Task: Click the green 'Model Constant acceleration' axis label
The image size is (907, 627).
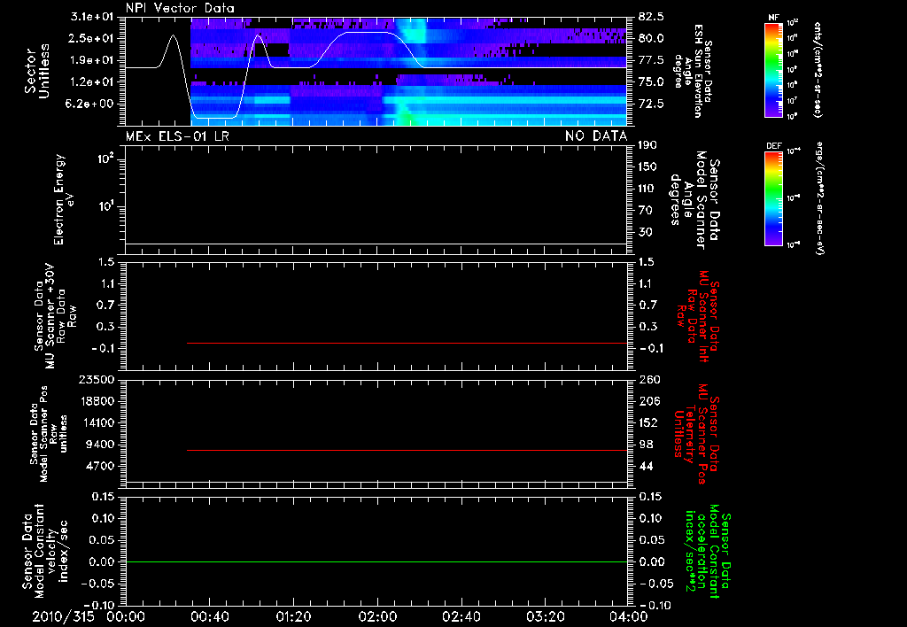Action: pos(707,552)
